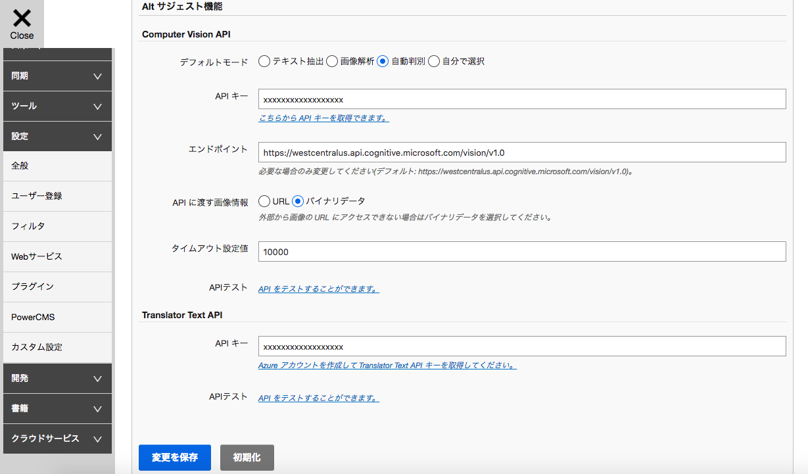808x474 pixels.
Task: Click the Computer Vision API section heading
Action: (x=186, y=34)
